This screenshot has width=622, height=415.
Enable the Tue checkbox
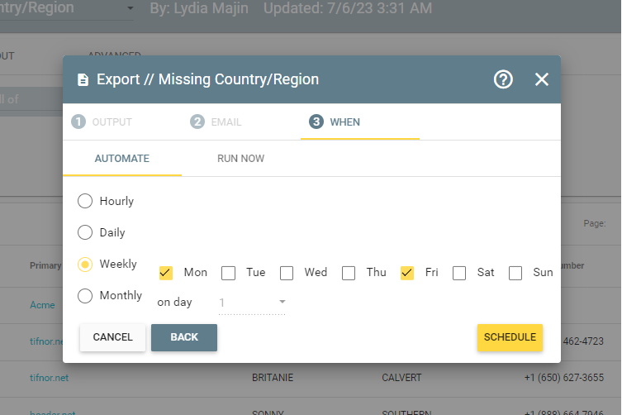(x=229, y=273)
